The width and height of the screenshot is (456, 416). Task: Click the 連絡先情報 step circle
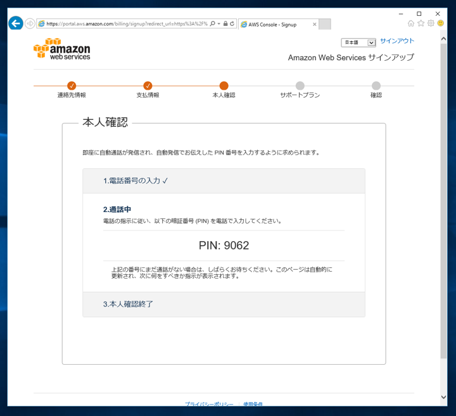pyautogui.click(x=72, y=85)
